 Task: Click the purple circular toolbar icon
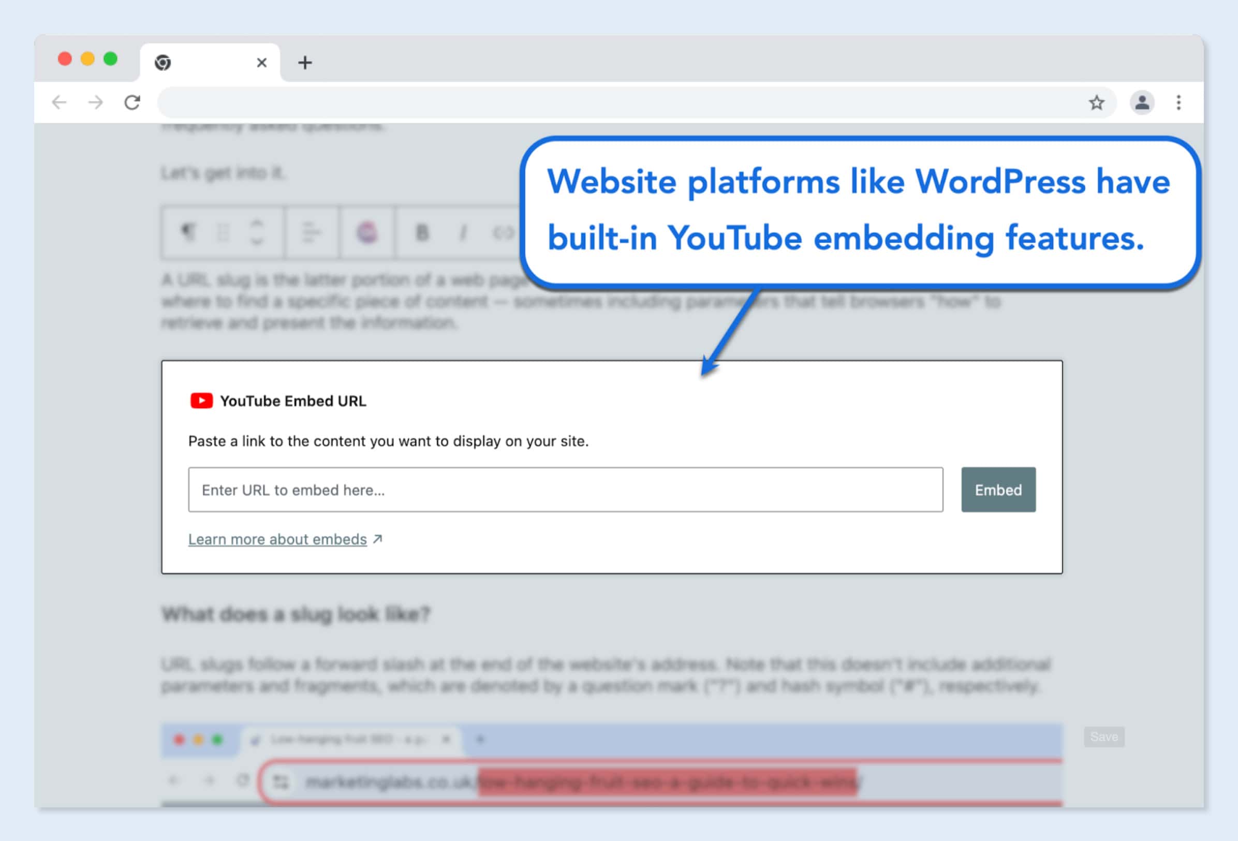(x=367, y=232)
